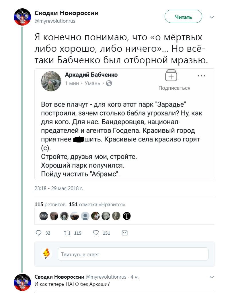The image size is (228, 293).
Task: Click Аркадий Бабченко's profile photo thumbnail
Action: pyautogui.click(x=51, y=81)
